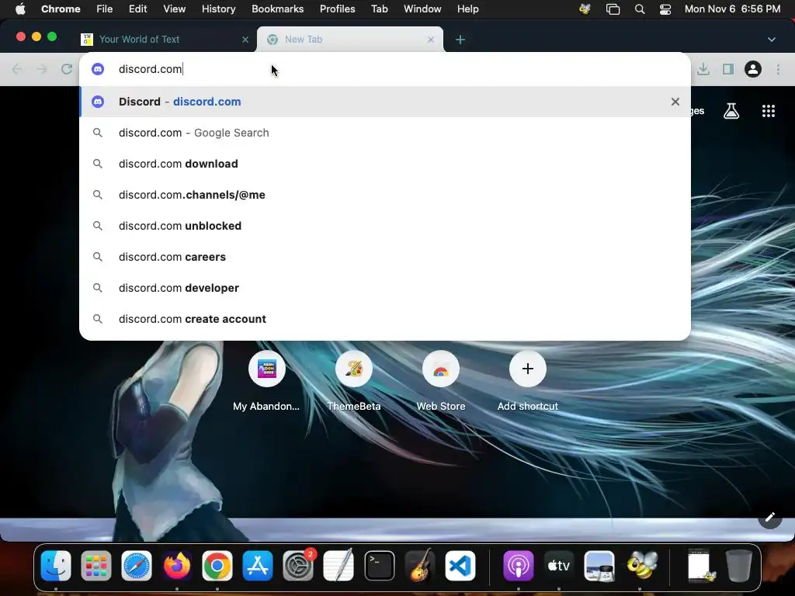Viewport: 795px width, 596px height.
Task: Choose the discord.com unblocked suggestion
Action: tap(385, 226)
